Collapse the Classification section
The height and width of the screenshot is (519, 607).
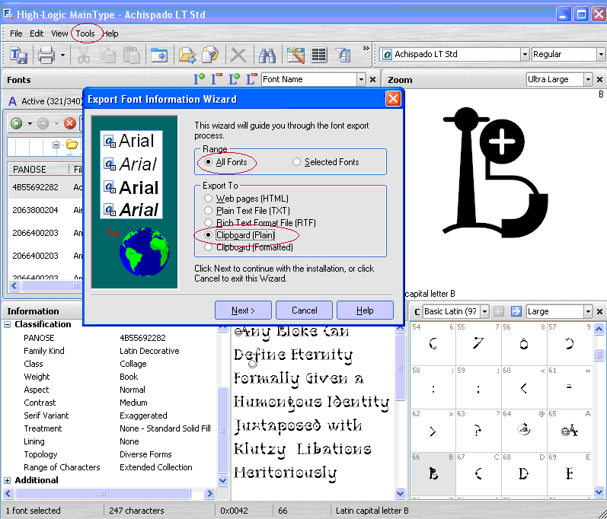8,324
